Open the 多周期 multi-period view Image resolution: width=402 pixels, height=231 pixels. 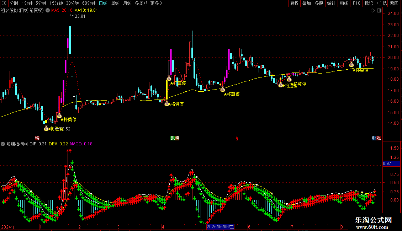tap(141, 3)
